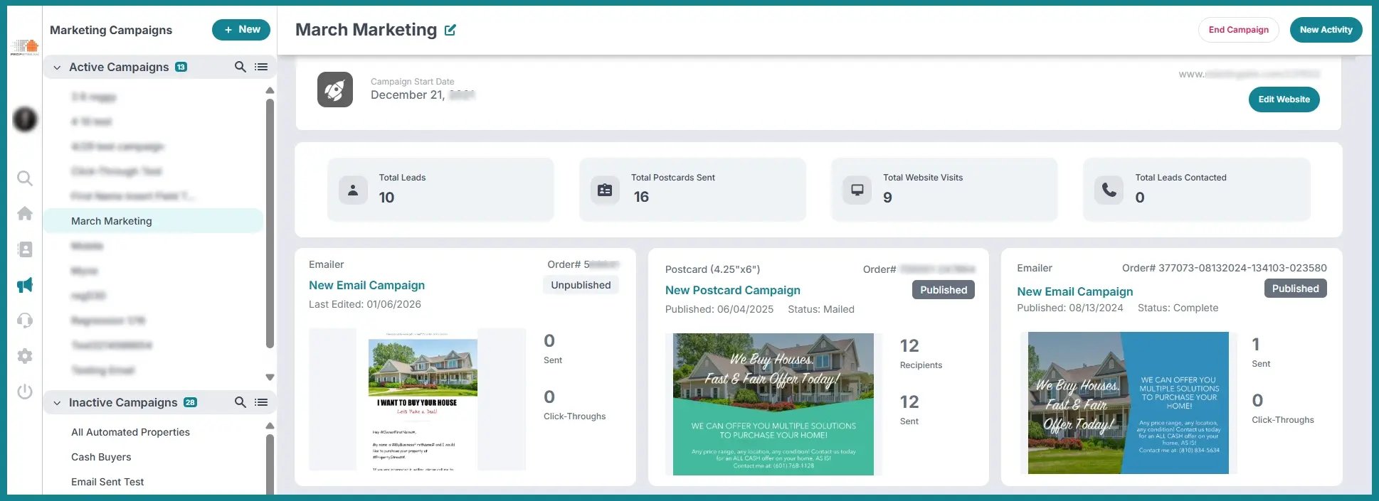Click Inactive Campaigns scroll up arrow

270,426
